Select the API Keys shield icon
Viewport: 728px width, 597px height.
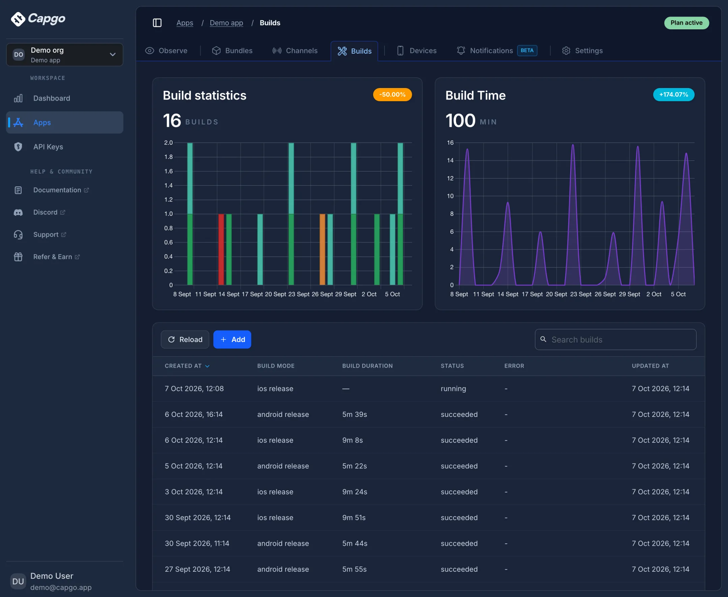pos(18,147)
